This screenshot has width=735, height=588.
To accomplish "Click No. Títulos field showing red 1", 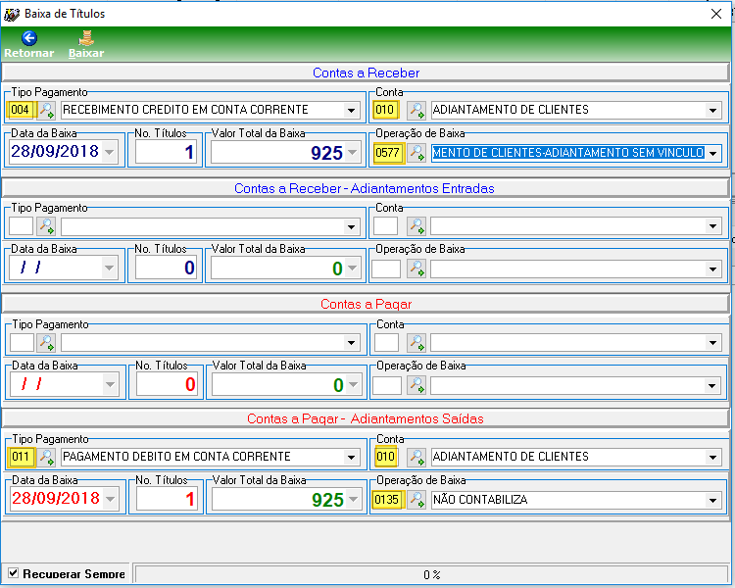I will tap(167, 499).
